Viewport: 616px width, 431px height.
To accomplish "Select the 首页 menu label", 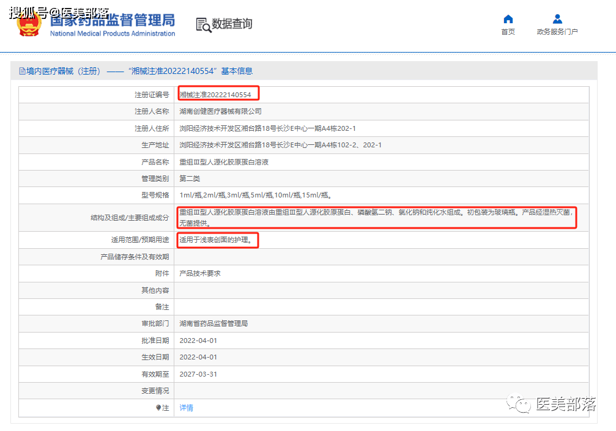I will [x=508, y=32].
